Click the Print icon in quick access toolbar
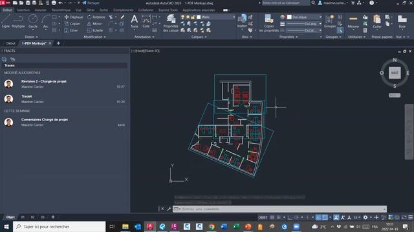This screenshot has height=232, width=414. click(54, 3)
